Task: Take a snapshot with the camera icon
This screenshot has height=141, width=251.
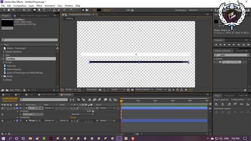Action: tap(100, 90)
